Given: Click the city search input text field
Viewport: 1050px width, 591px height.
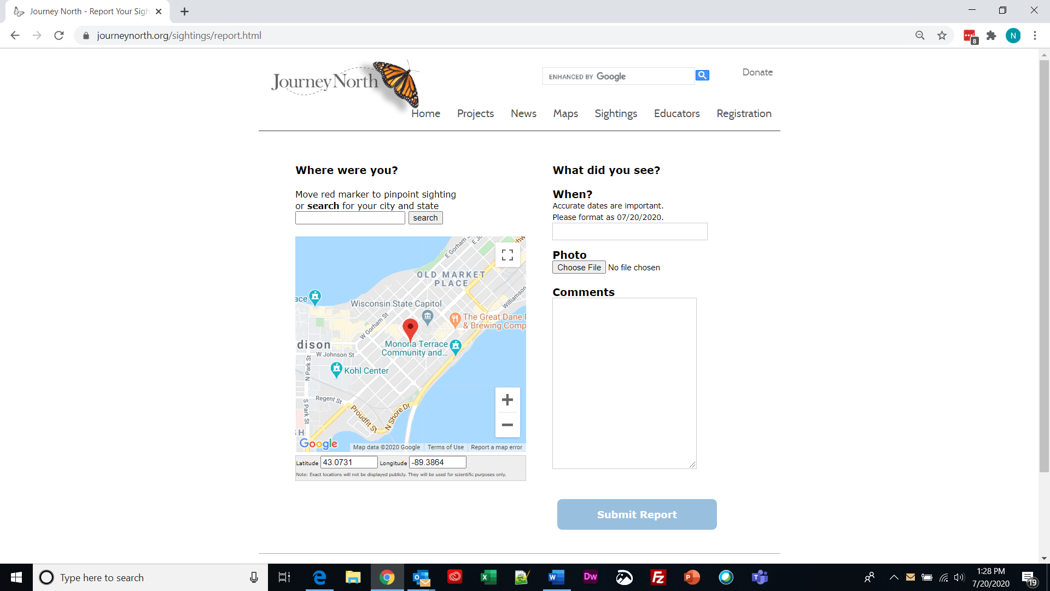Looking at the screenshot, I should pos(350,217).
